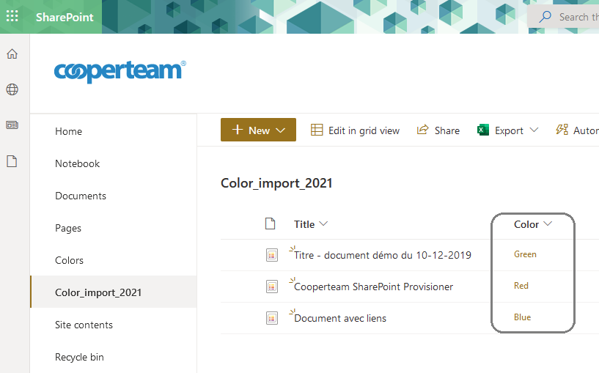
Task: Click the grid icon for Edit in grid view
Action: point(317,130)
